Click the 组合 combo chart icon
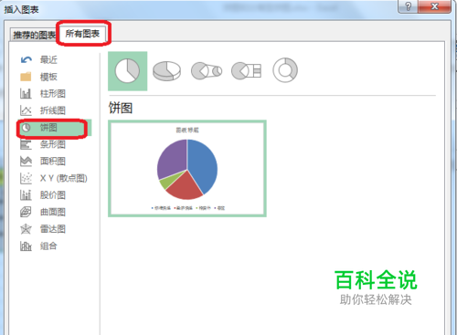The height and width of the screenshot is (335, 457). (26, 246)
